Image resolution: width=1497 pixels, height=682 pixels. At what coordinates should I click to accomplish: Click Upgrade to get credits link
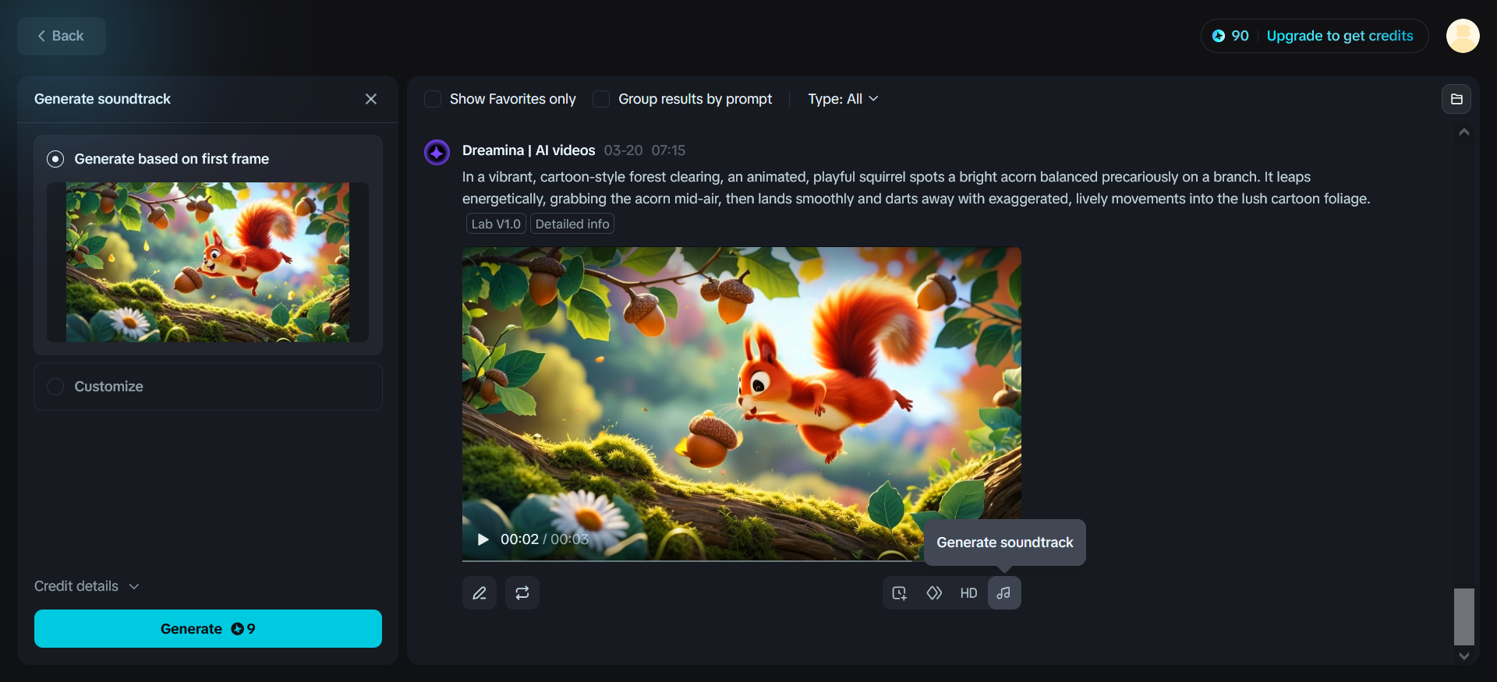1340,36
